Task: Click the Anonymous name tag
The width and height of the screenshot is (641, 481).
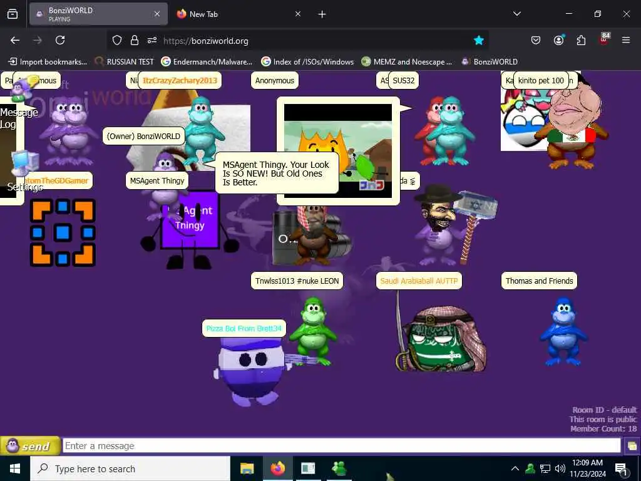Action: coord(275,81)
